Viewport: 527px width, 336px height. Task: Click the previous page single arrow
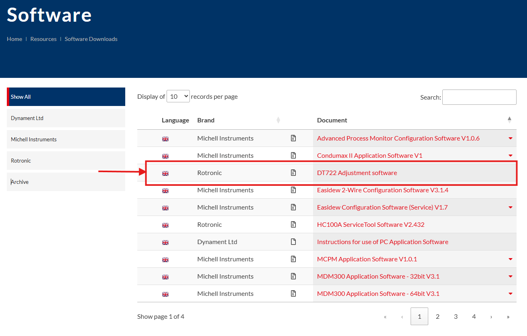click(402, 317)
